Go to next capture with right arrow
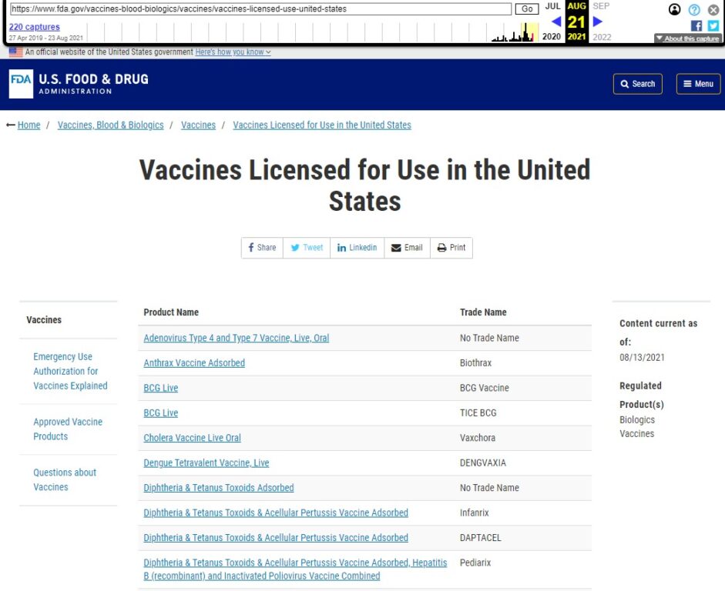Screen dimensions: 725x591 597,22
